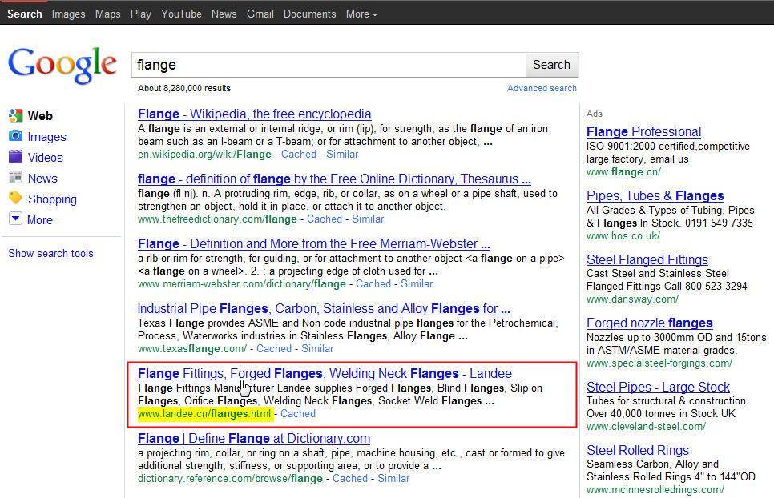Screen dimensions: 774x498
Task: Open Landee Flange Fittings result title
Action: (325, 373)
